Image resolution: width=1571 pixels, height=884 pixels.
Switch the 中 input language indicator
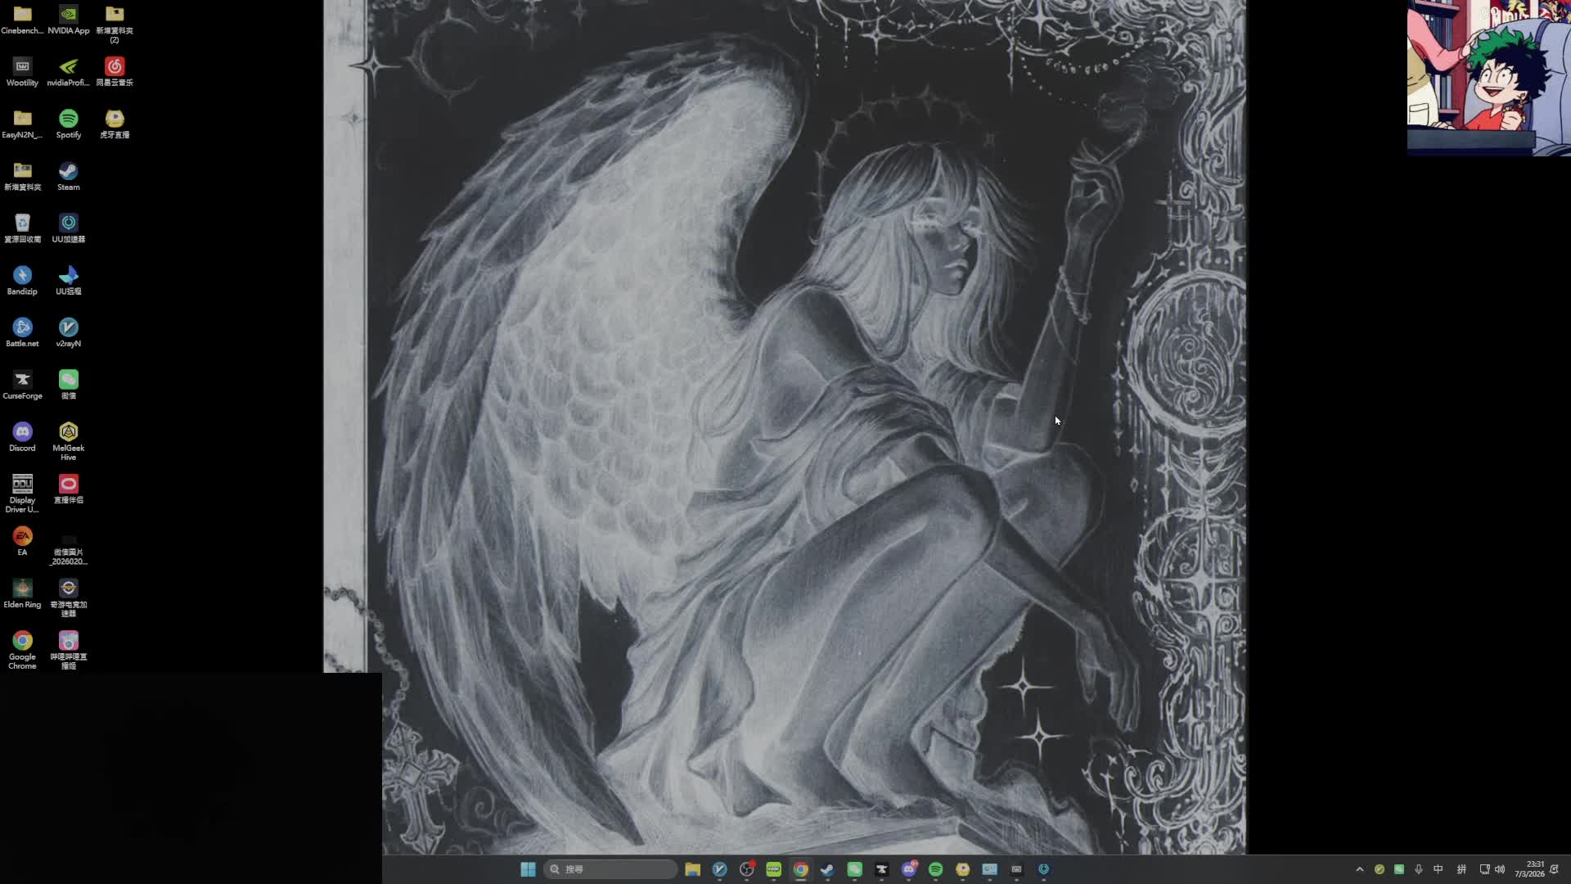(x=1438, y=869)
